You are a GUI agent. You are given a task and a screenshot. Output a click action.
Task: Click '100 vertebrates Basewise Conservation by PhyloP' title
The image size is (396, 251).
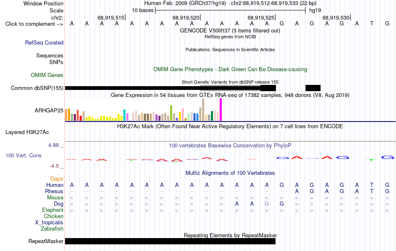point(230,146)
